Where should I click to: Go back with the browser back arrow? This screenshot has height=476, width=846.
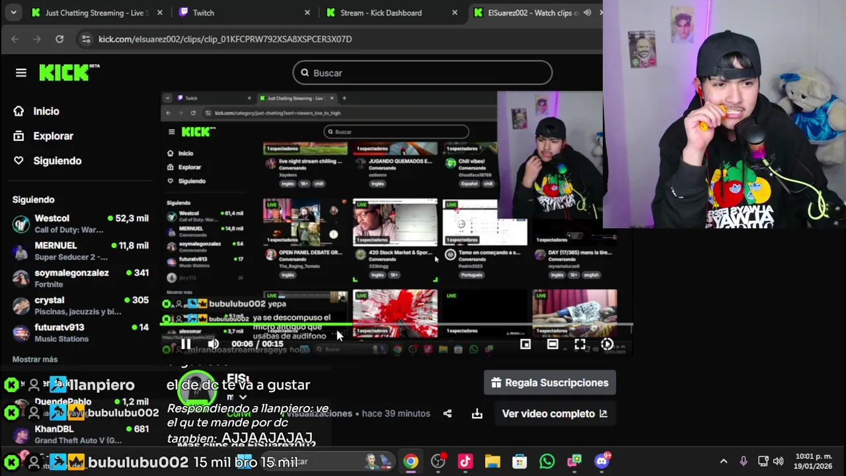click(x=15, y=39)
